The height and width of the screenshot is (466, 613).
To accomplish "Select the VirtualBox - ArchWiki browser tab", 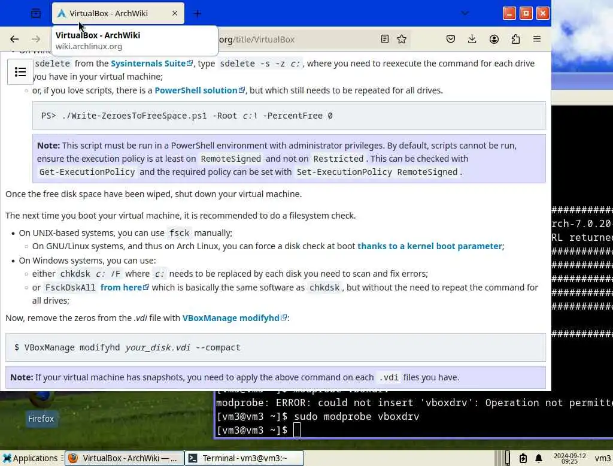I will 118,13.
